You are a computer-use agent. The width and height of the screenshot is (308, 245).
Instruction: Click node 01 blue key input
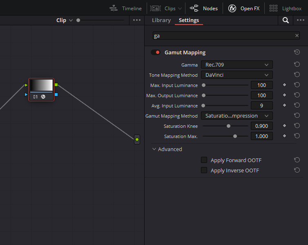pos(26,95)
